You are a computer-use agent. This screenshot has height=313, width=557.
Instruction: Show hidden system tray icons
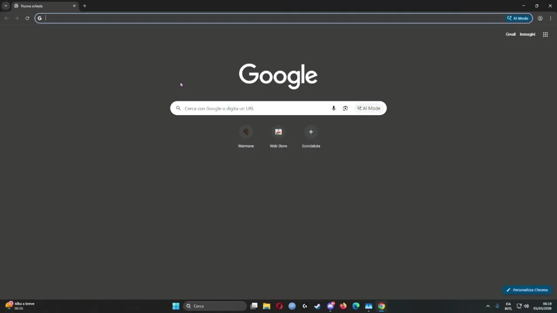pos(488,306)
